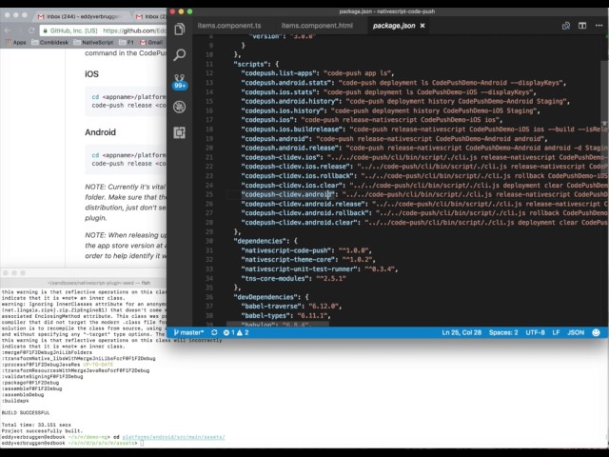Open the Extensions icon in VS Code sidebar
Screen dimensions: 609x457
point(180,132)
